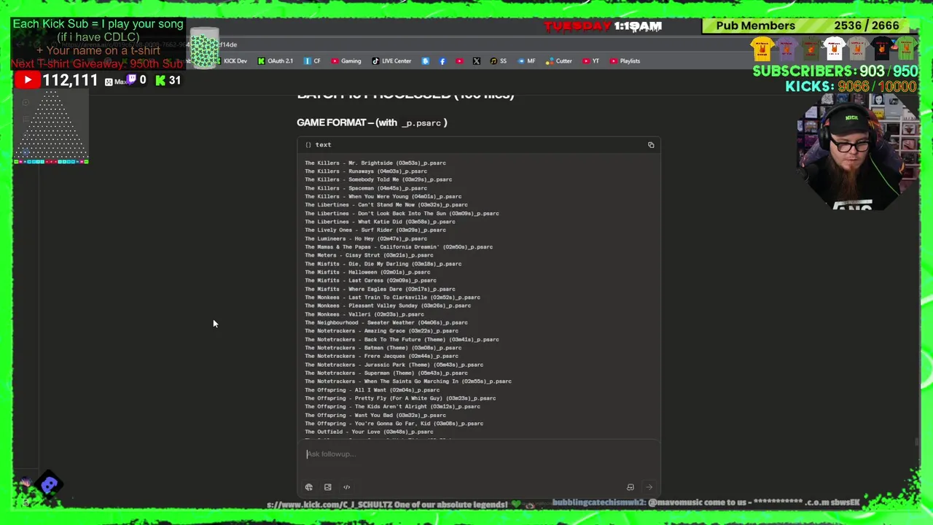Open the Gaming YouTube bookmark

[x=346, y=61]
